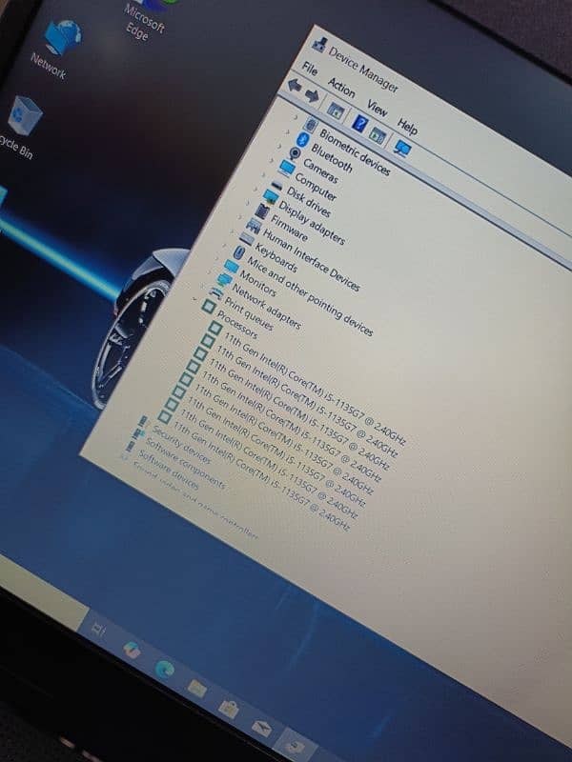Open Microsoft Edge from the taskbar
The height and width of the screenshot is (762, 572).
(163, 668)
